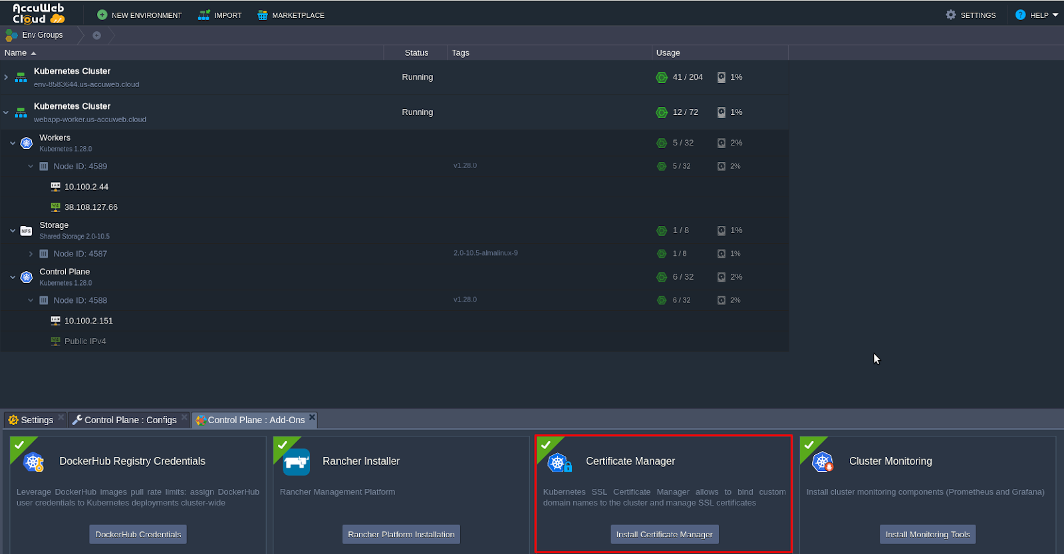Click the Control Plane 6 / 32 cloudlet icon
This screenshot has height=554, width=1064.
pyautogui.click(x=662, y=277)
